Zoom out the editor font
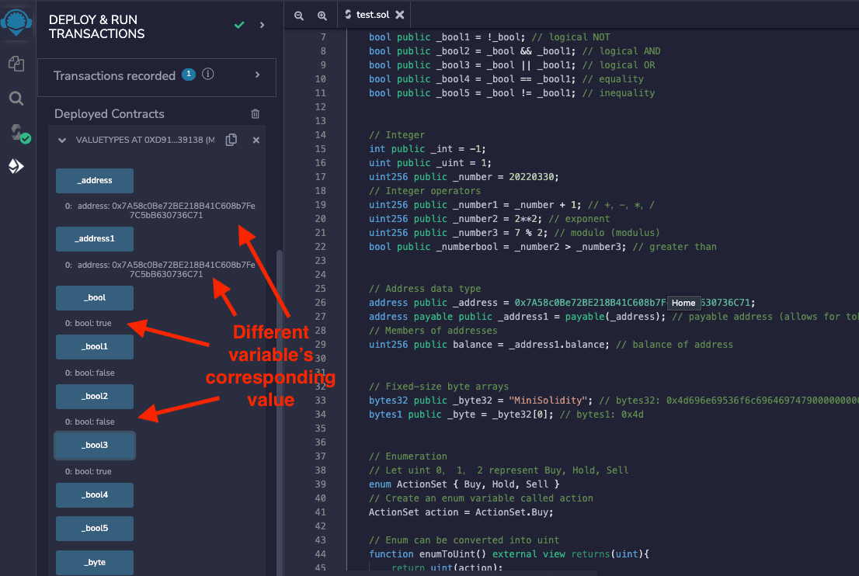Image resolution: width=859 pixels, height=576 pixels. [x=299, y=16]
